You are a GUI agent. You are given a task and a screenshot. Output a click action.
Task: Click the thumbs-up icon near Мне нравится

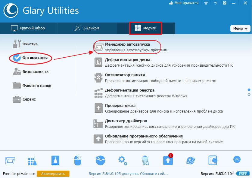click(x=171, y=3)
